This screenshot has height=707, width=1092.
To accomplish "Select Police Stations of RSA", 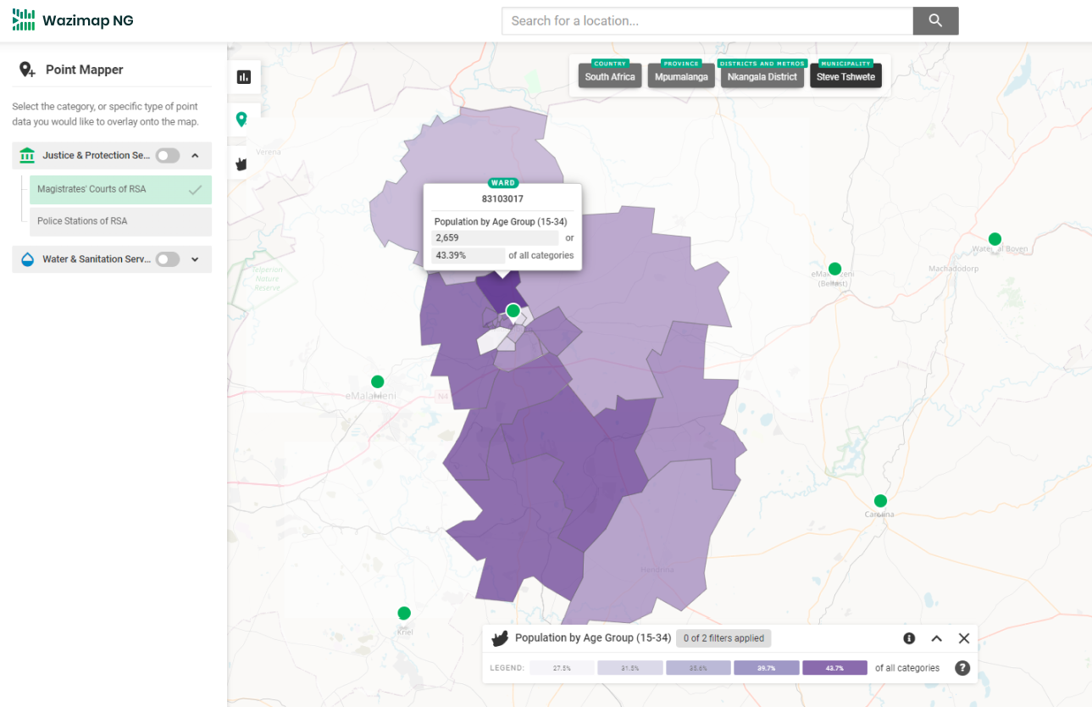I will coord(120,221).
